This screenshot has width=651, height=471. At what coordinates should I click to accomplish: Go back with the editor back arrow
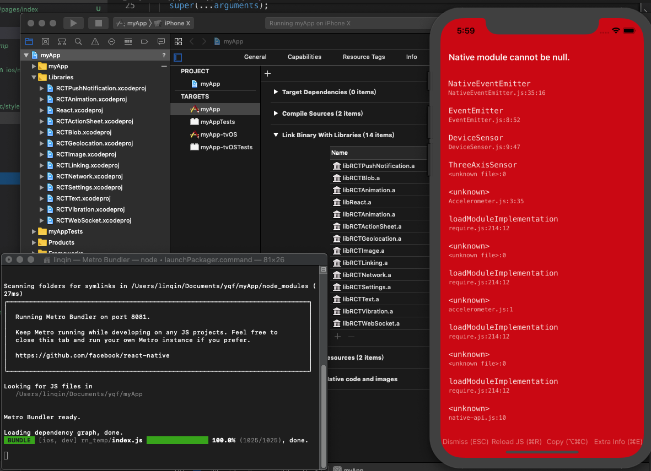192,41
